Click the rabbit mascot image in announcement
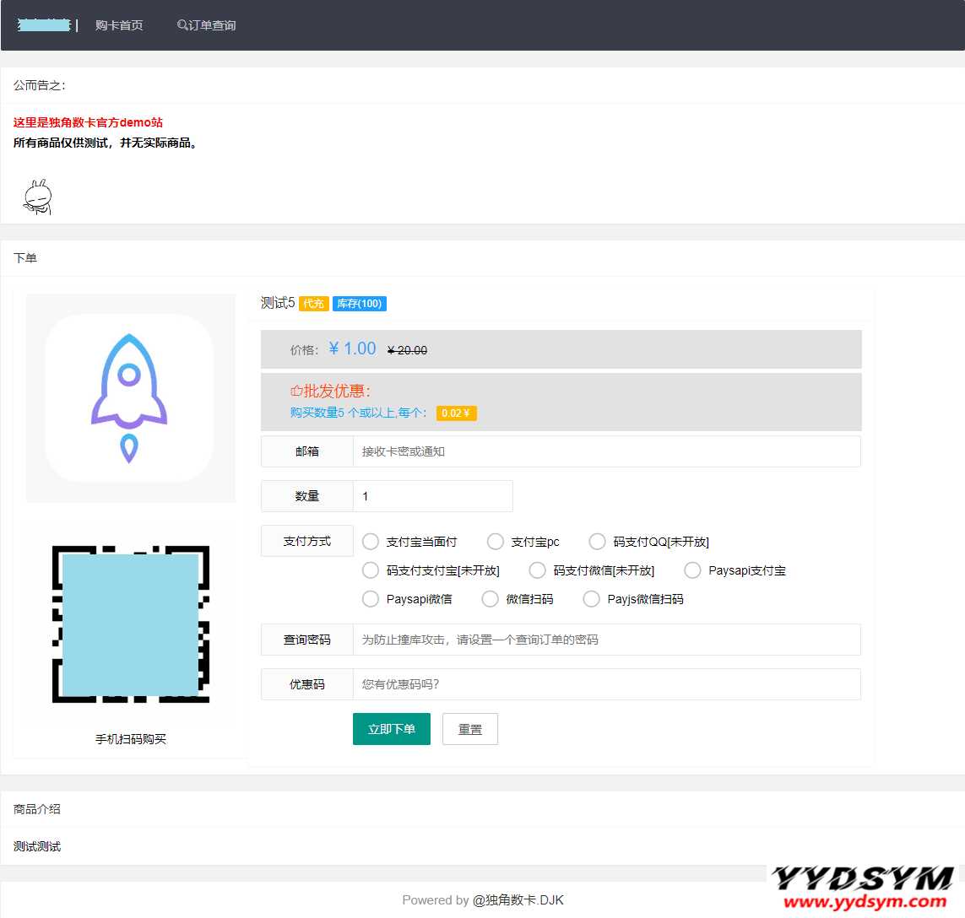 pyautogui.click(x=37, y=197)
